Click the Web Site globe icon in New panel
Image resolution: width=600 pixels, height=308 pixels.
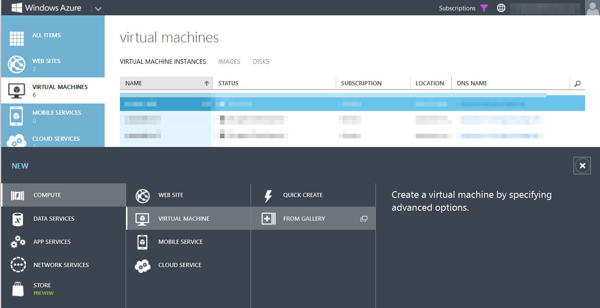coord(143,195)
